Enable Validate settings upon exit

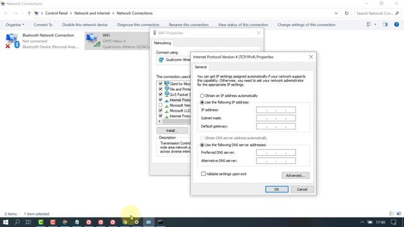(203, 174)
